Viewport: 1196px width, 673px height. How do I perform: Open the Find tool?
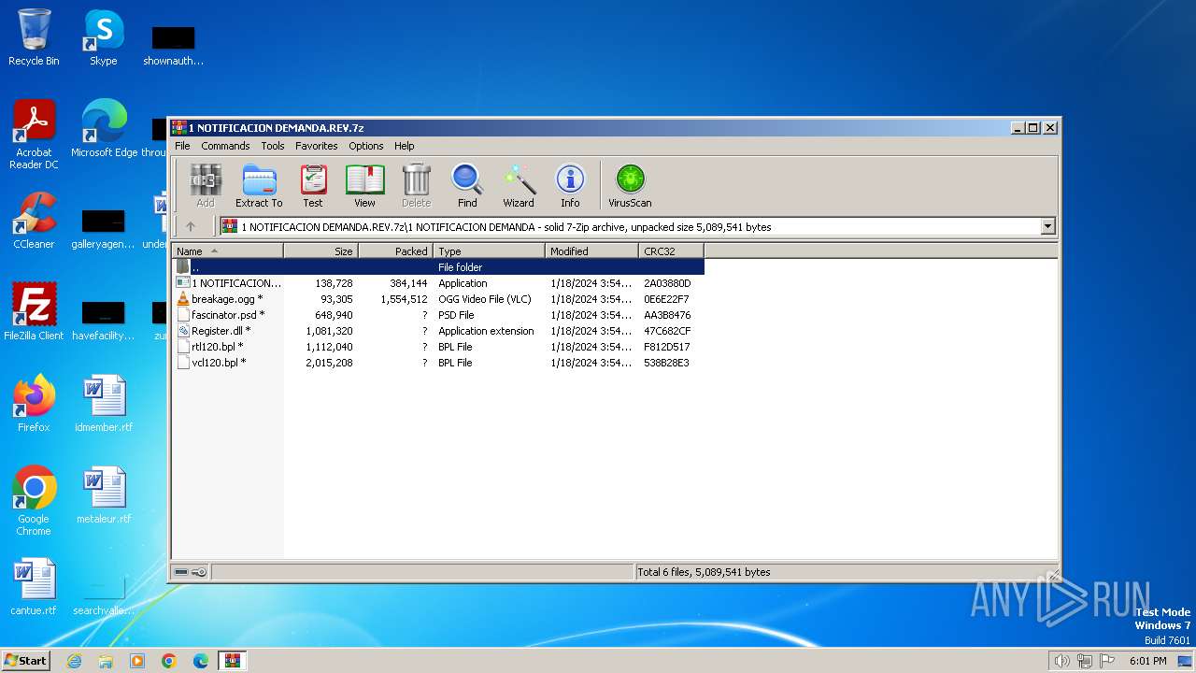point(467,185)
